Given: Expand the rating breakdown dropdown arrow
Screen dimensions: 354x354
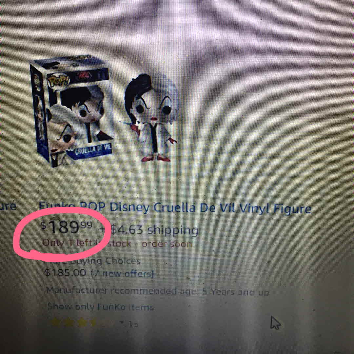Looking at the screenshot, I should click(123, 323).
